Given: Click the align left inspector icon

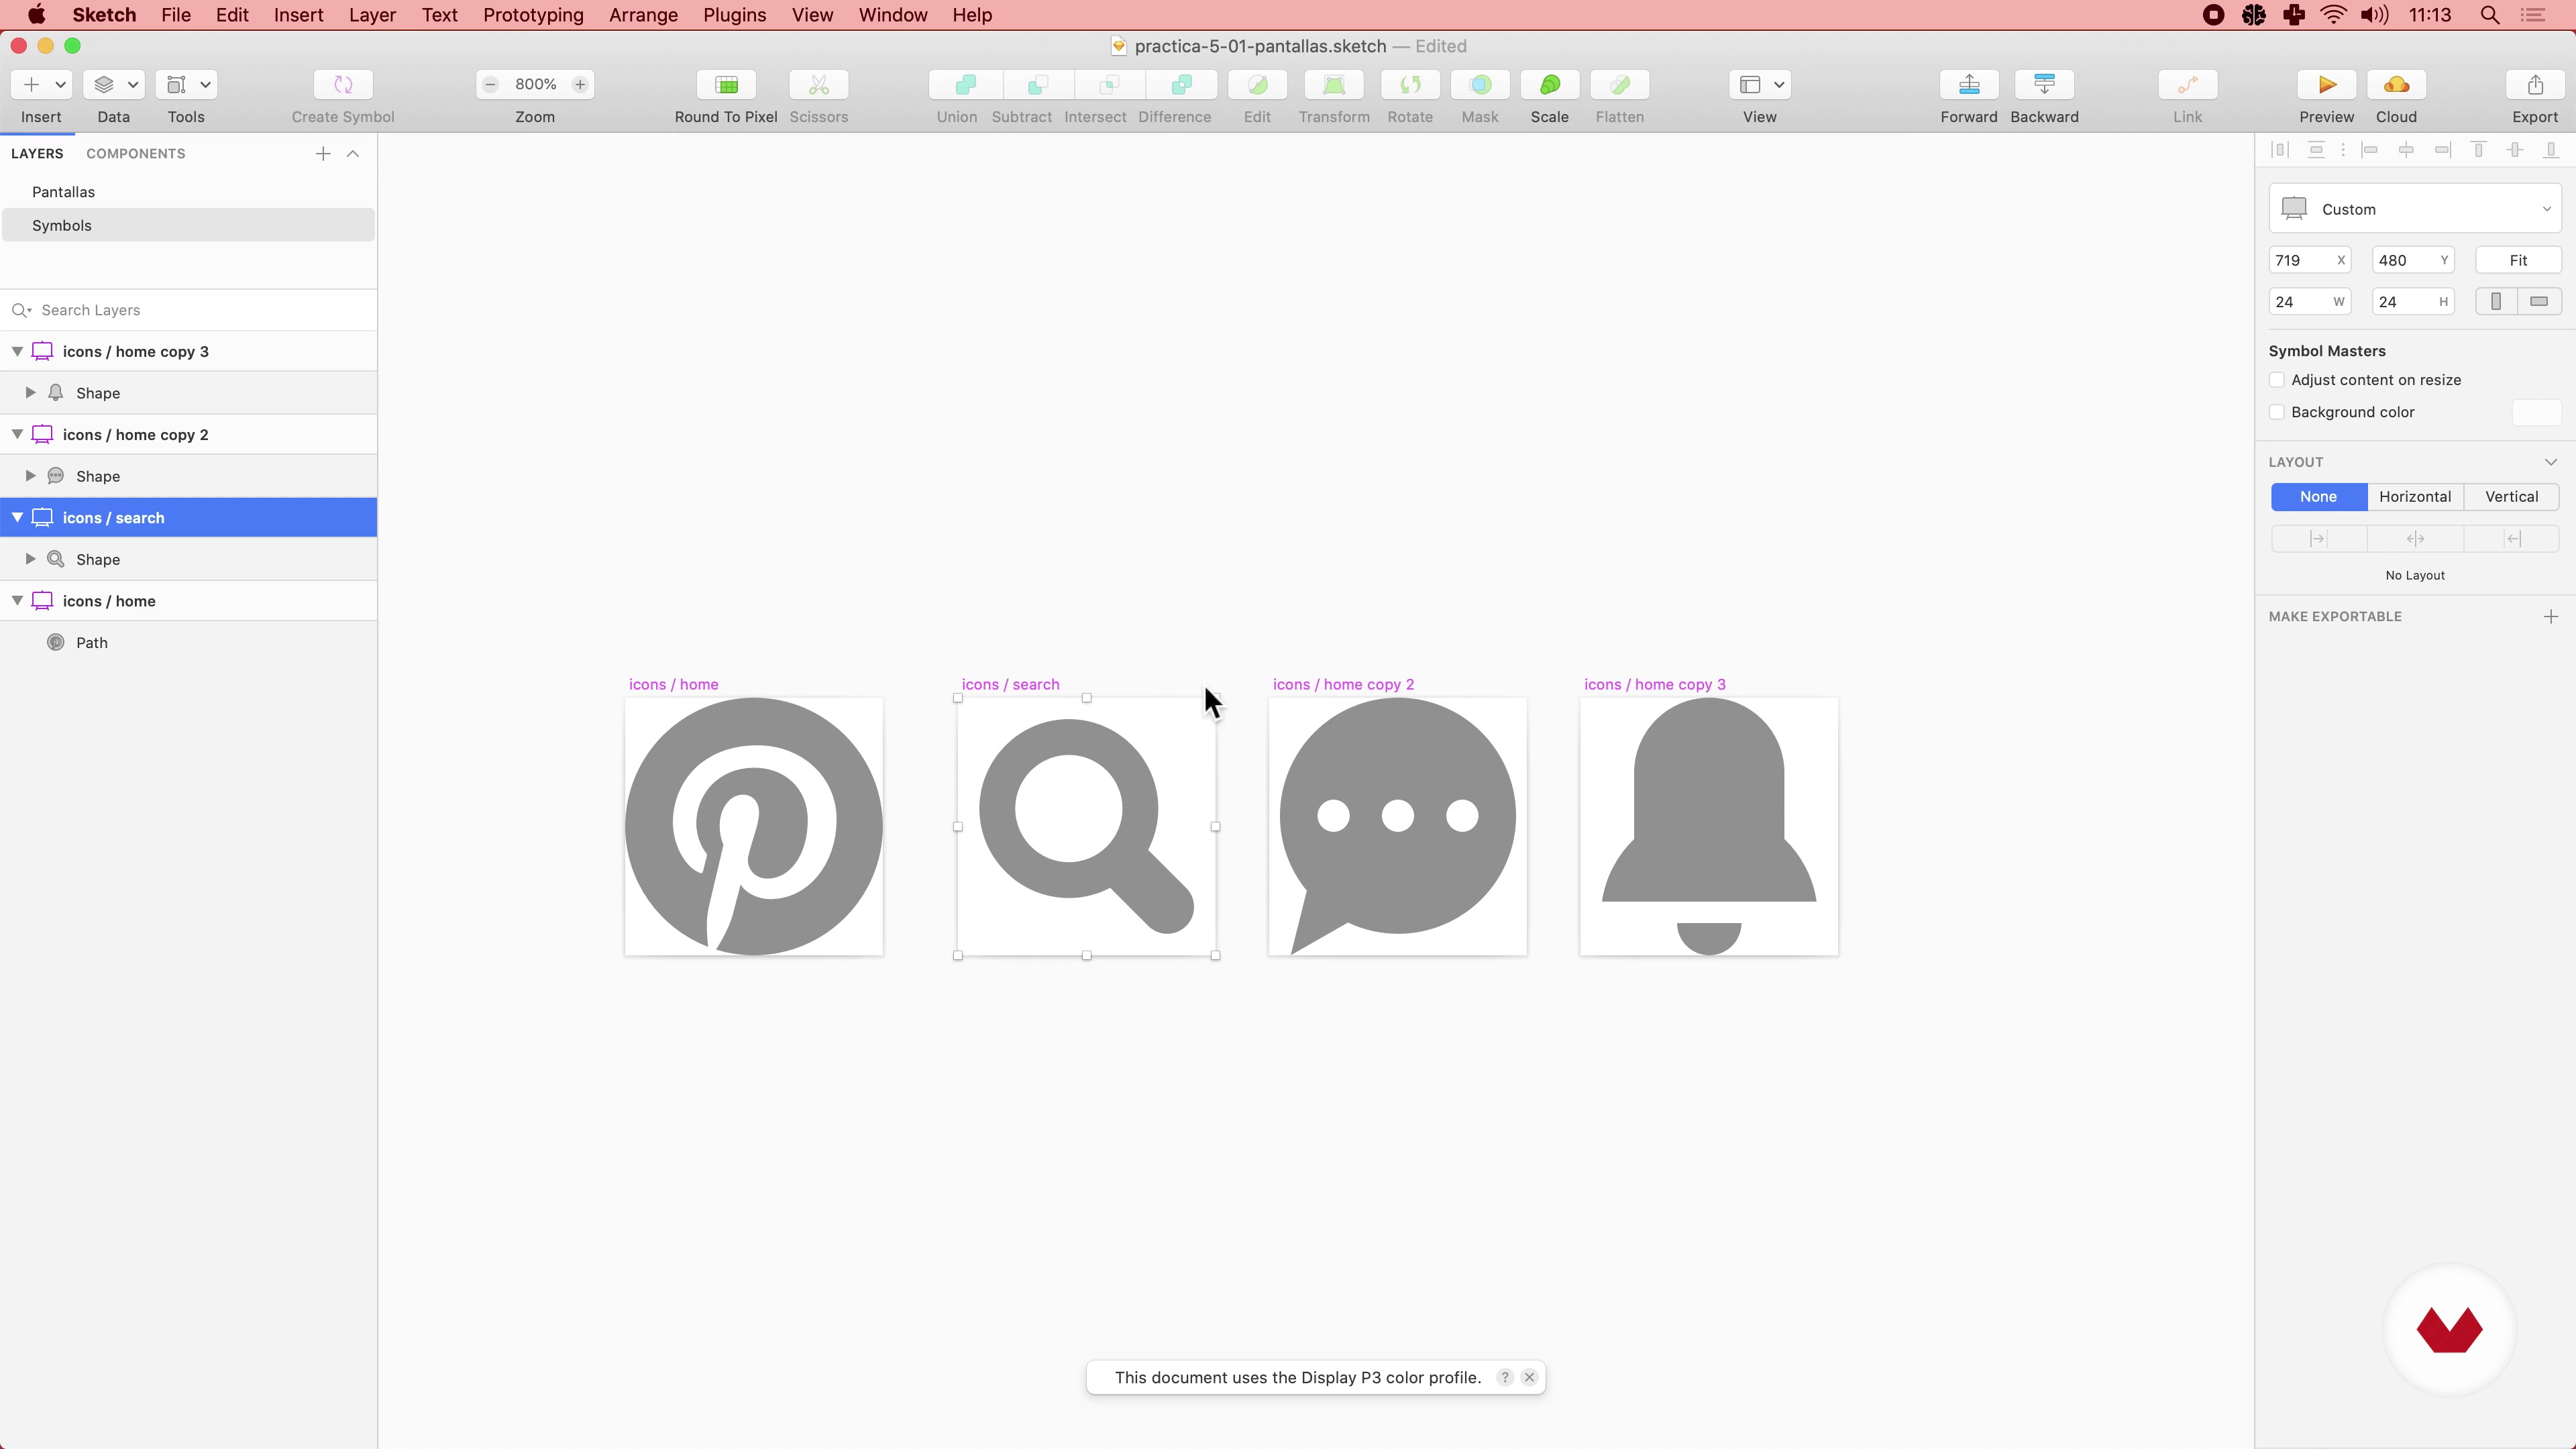Looking at the screenshot, I should 2369,150.
